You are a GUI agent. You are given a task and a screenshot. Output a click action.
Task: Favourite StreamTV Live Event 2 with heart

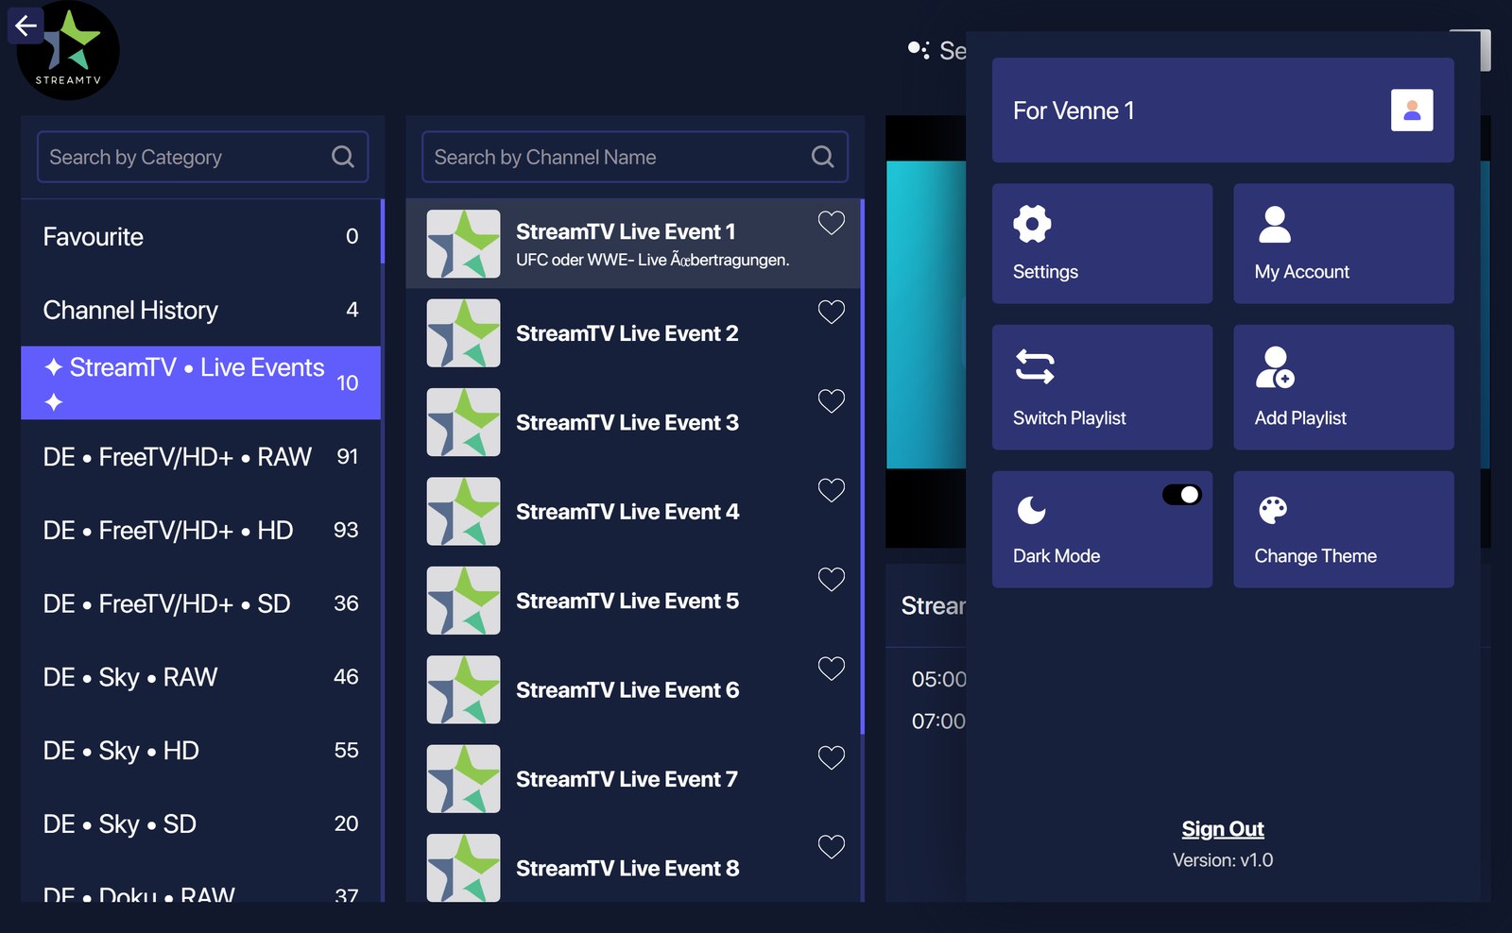pos(831,312)
